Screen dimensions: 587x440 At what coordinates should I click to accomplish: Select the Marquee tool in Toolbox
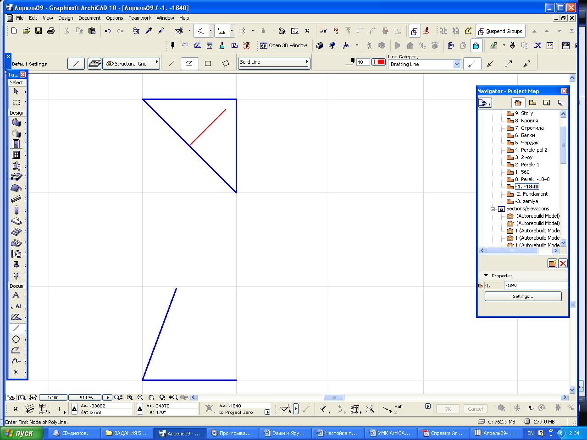[x=16, y=103]
